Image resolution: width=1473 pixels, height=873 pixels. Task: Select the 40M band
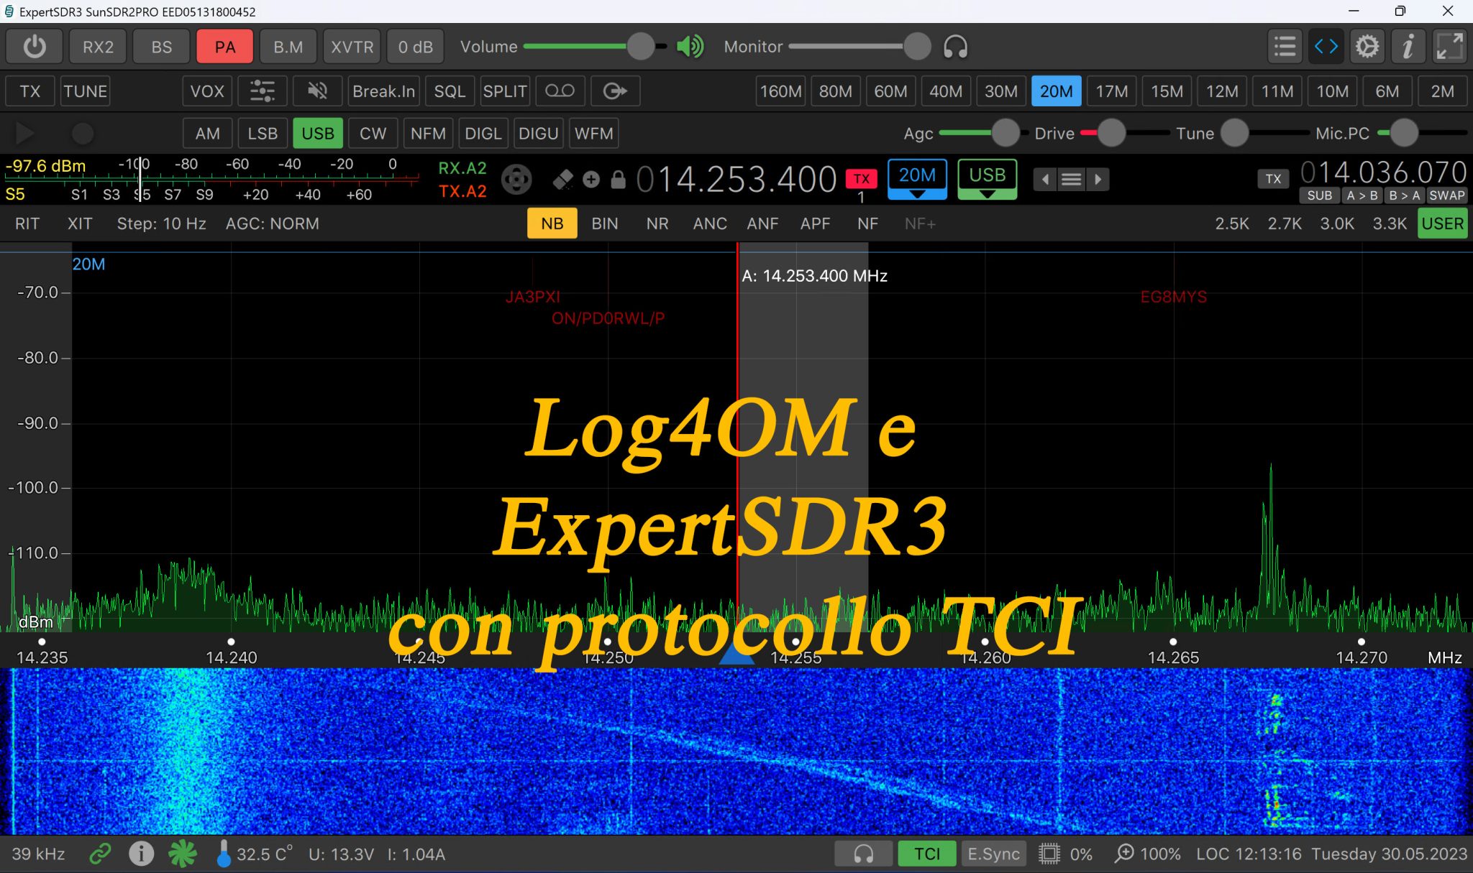click(946, 91)
